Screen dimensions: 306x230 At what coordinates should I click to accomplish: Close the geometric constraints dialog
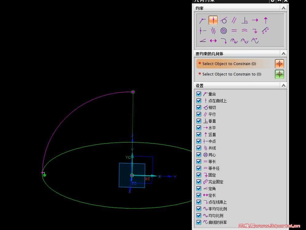point(286,1)
